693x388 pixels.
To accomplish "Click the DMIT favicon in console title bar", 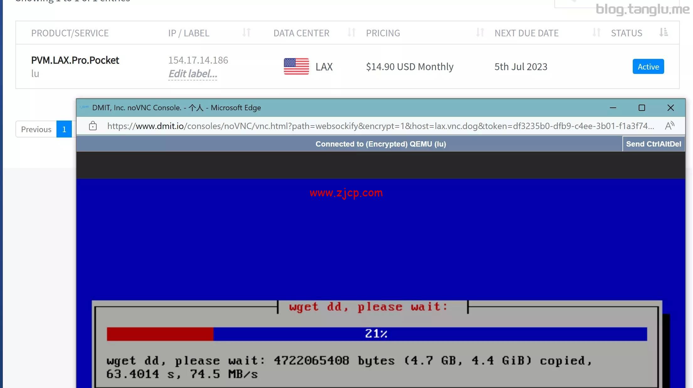I will coord(84,107).
